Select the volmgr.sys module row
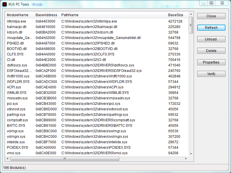 97,131
